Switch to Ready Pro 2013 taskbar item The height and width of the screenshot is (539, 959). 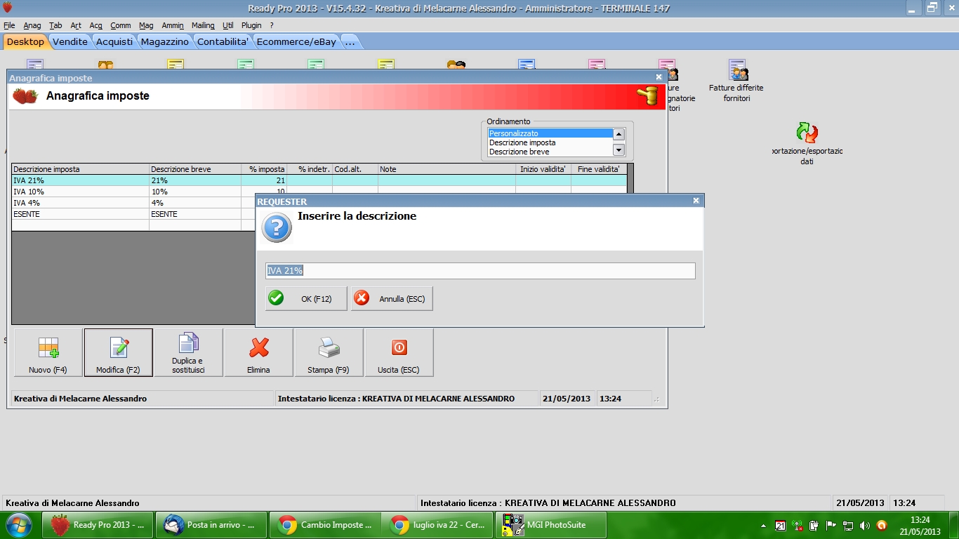tap(98, 525)
